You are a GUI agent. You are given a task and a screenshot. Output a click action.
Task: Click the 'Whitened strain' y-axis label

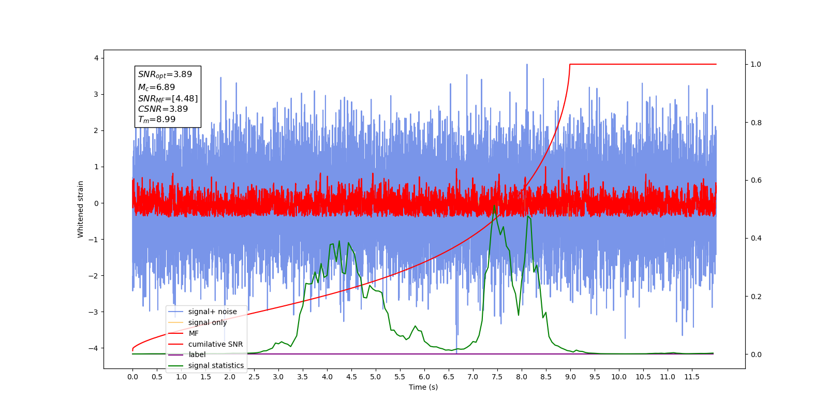[x=81, y=209]
